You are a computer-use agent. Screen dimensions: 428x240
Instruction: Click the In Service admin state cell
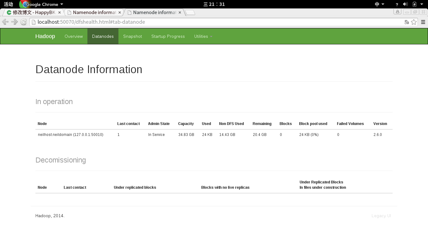pos(156,135)
